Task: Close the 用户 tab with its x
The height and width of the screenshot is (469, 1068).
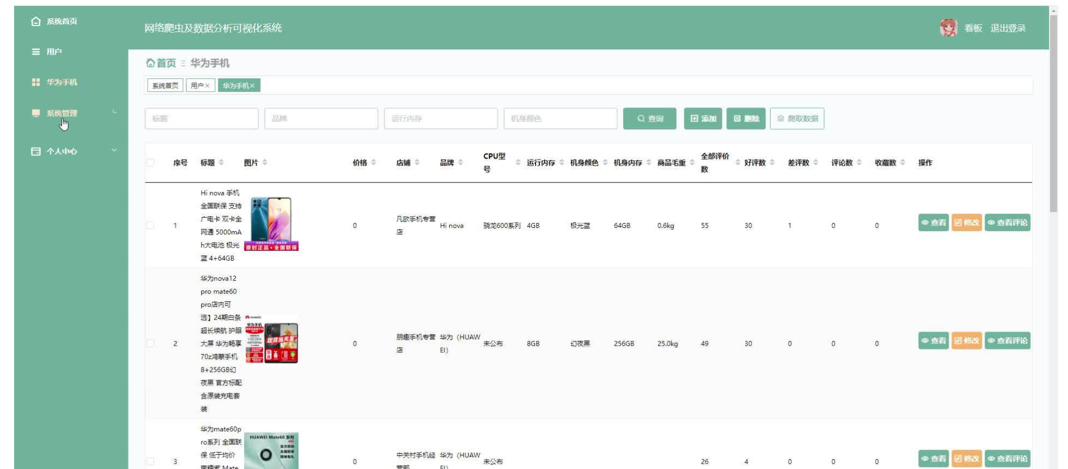Action: click(x=207, y=86)
